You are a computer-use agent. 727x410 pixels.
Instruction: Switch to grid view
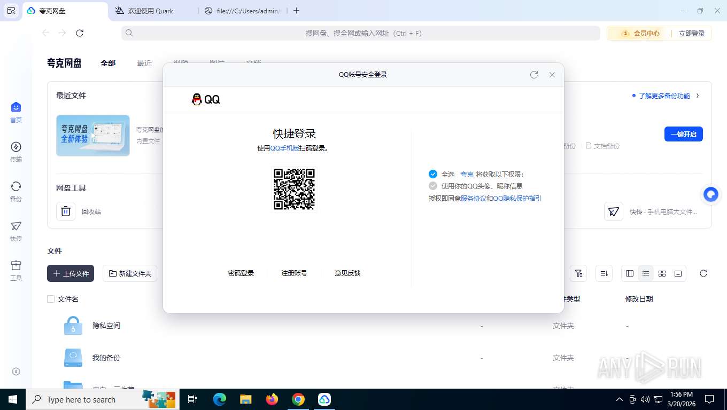click(662, 273)
